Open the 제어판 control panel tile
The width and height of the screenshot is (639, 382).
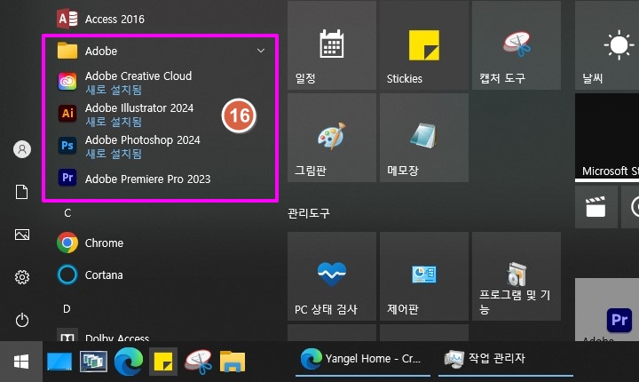(x=424, y=276)
